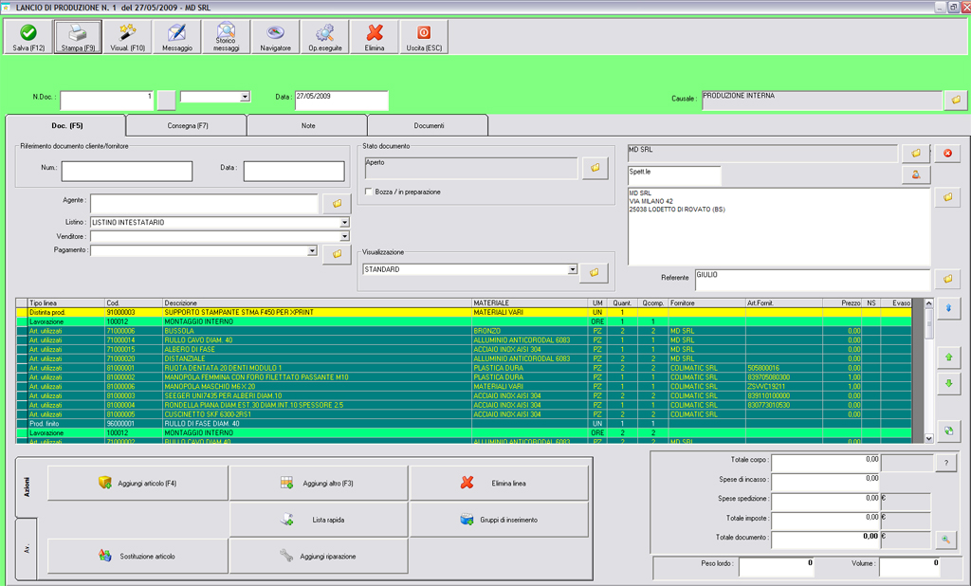This screenshot has width=971, height=586.
Task: Click the grid vertical scrollbar down arrow
Action: click(928, 439)
